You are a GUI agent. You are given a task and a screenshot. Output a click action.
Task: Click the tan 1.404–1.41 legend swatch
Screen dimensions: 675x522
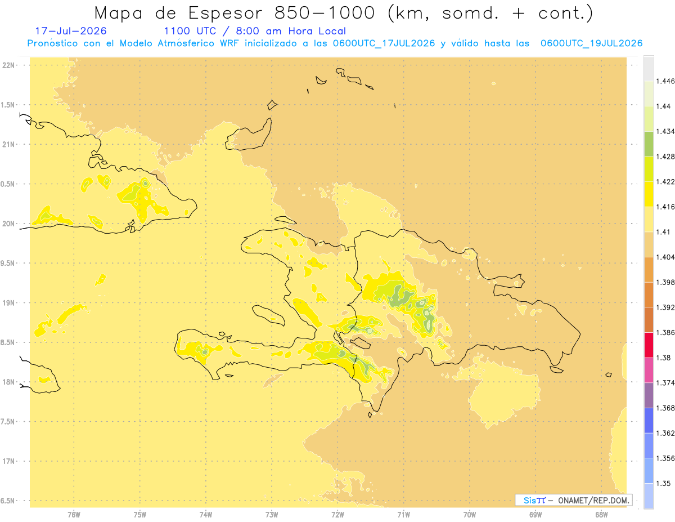click(x=649, y=244)
